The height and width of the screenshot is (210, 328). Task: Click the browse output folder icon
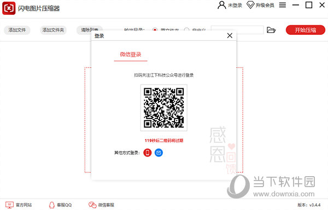271,30
